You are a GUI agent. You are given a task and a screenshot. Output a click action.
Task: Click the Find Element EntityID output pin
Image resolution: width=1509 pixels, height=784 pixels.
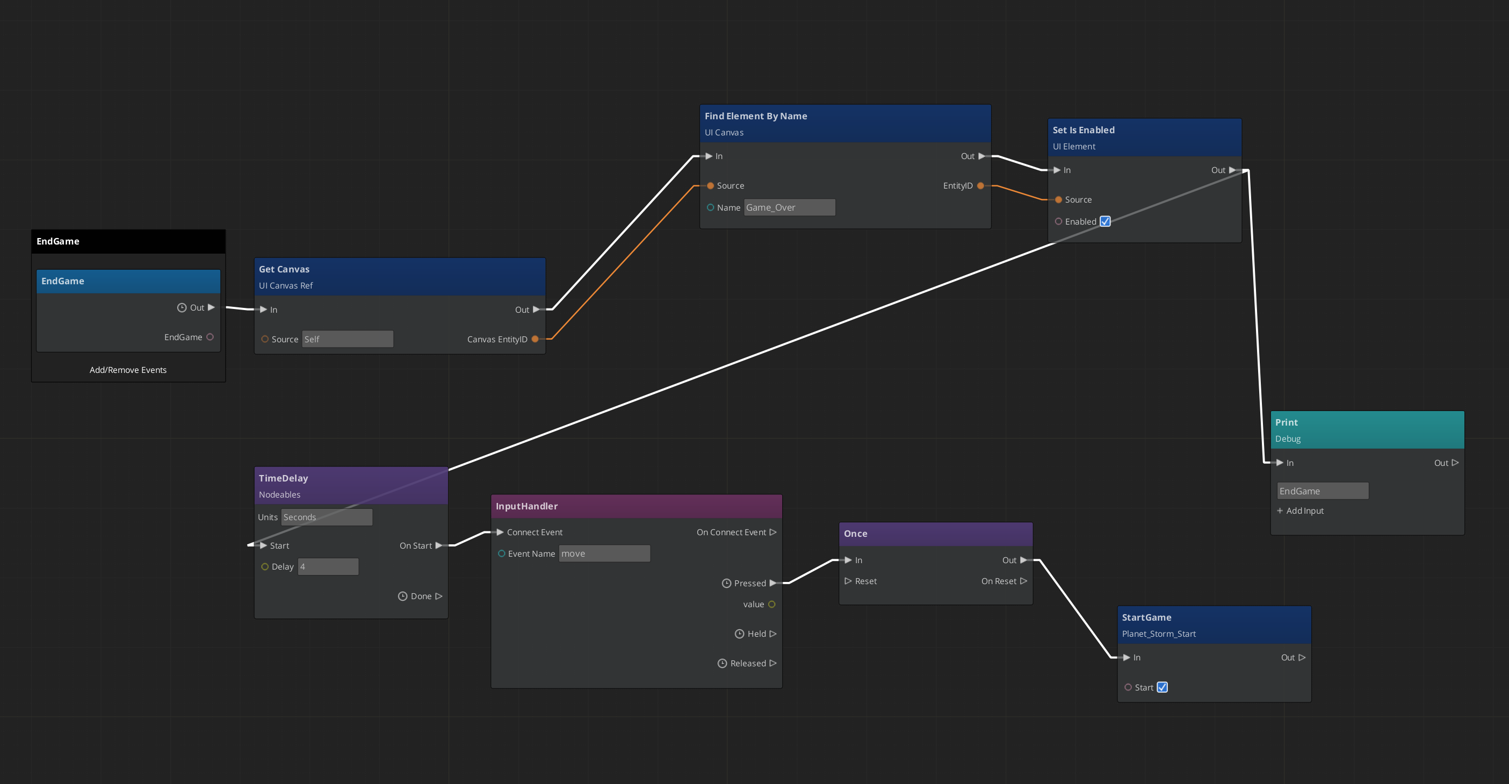pyautogui.click(x=980, y=186)
